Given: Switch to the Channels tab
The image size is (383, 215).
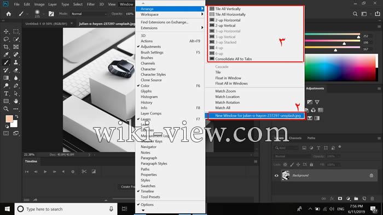Looking at the screenshot, I should (x=295, y=138).
